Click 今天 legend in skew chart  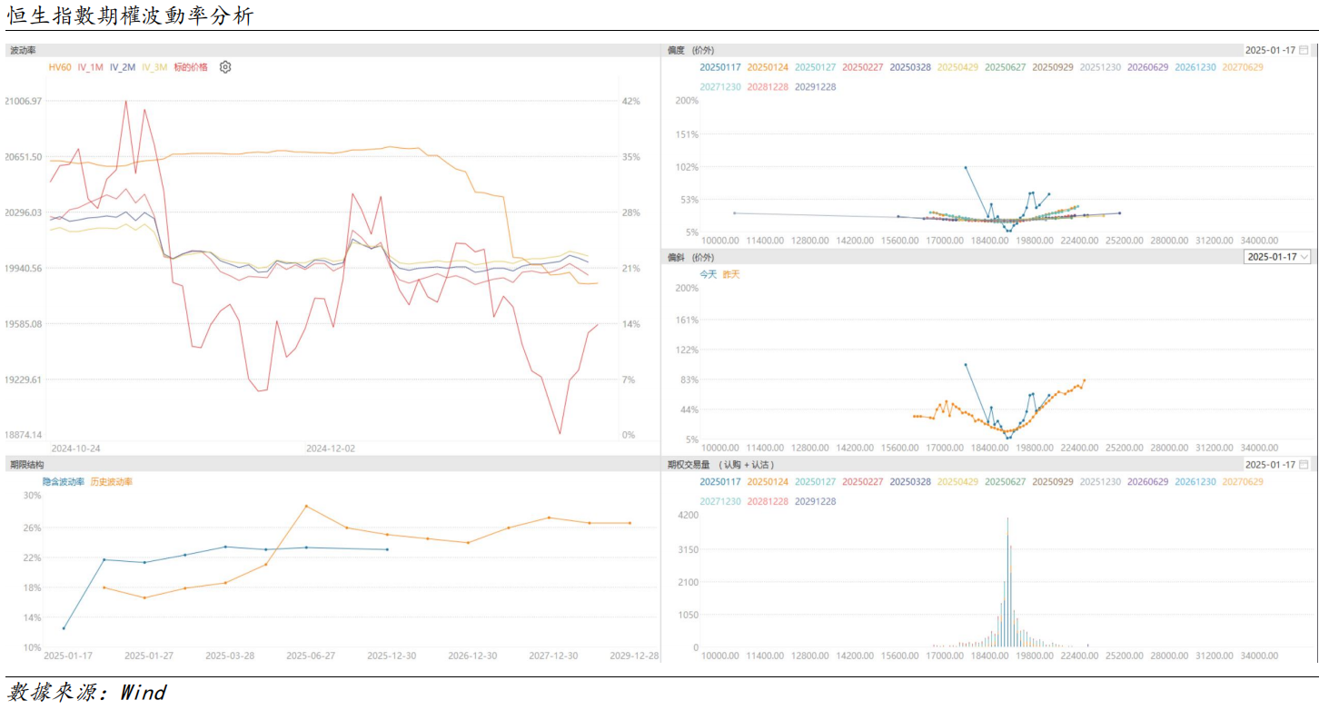[x=708, y=274]
